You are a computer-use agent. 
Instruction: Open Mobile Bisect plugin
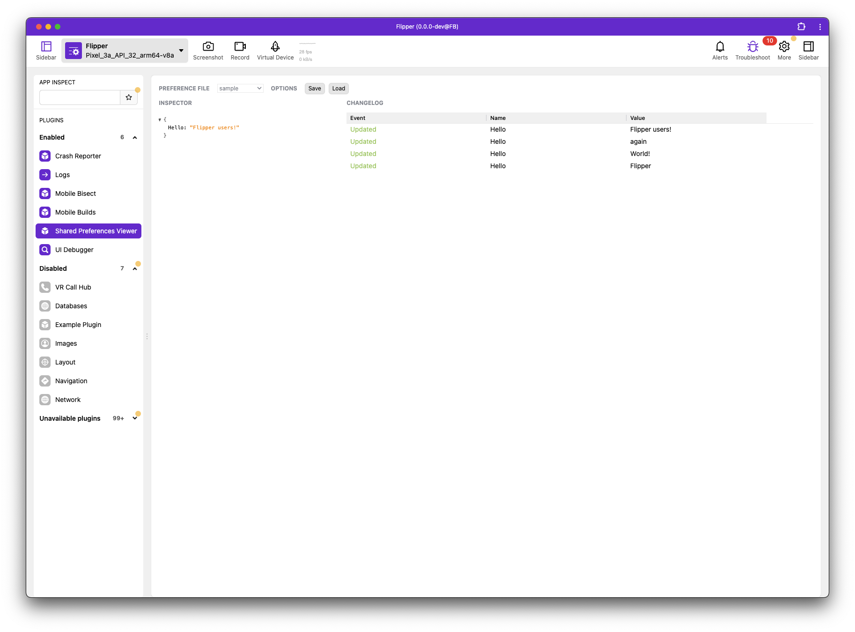(x=88, y=193)
